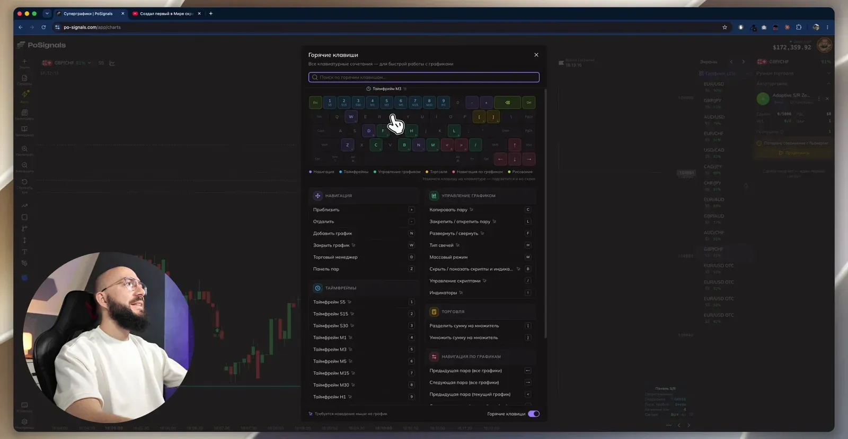The height and width of the screenshot is (439, 848).
Task: Click the left arrow key on keyboard map
Action: point(500,159)
